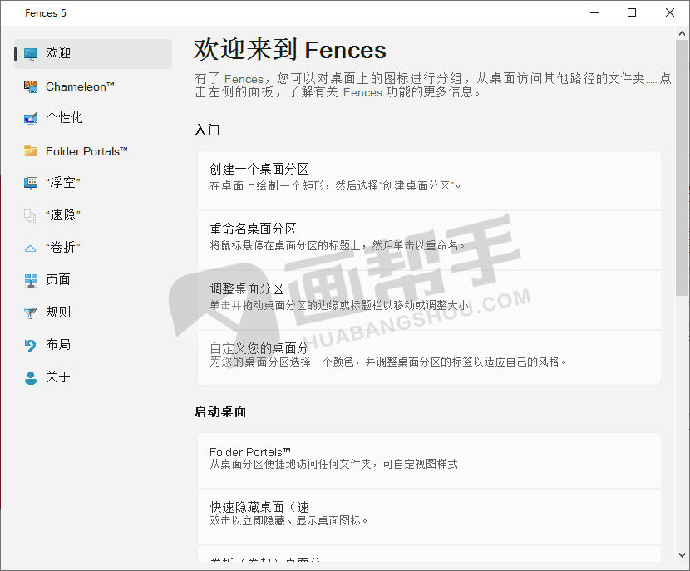Click the 页面 sidebar icon
This screenshot has width=690, height=571.
(x=31, y=280)
